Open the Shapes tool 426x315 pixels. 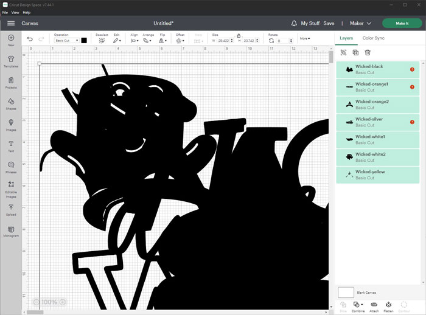point(11,102)
